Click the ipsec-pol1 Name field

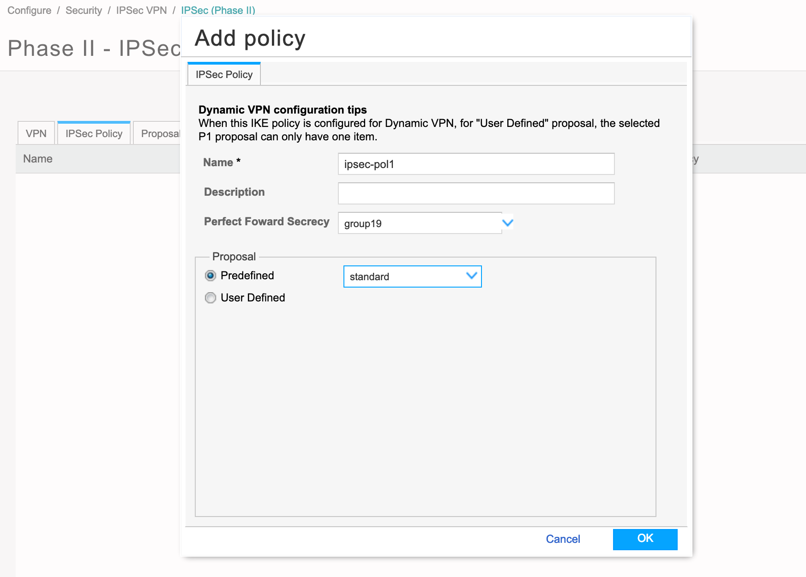click(475, 164)
